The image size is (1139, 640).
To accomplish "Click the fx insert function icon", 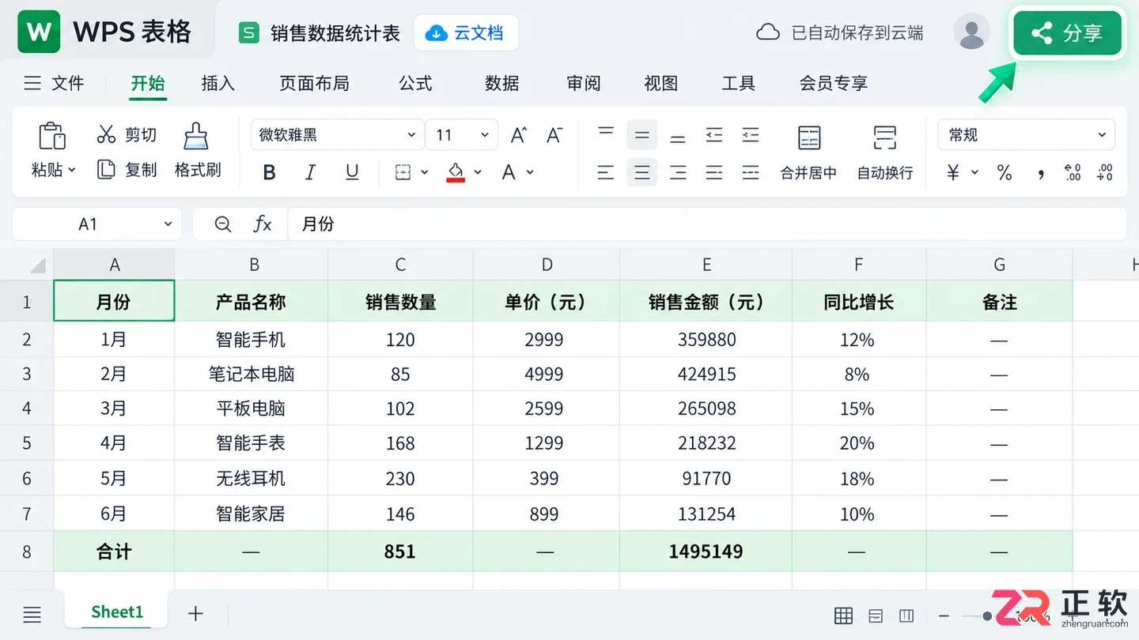I will pos(262,224).
